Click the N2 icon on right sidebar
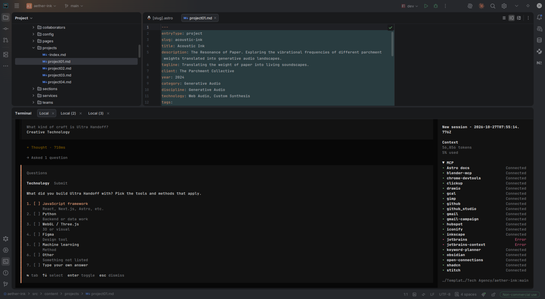The height and width of the screenshot is (299, 545). 539,63
